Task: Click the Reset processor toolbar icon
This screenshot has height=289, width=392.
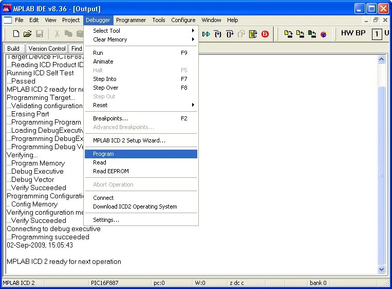Action: pos(253,34)
